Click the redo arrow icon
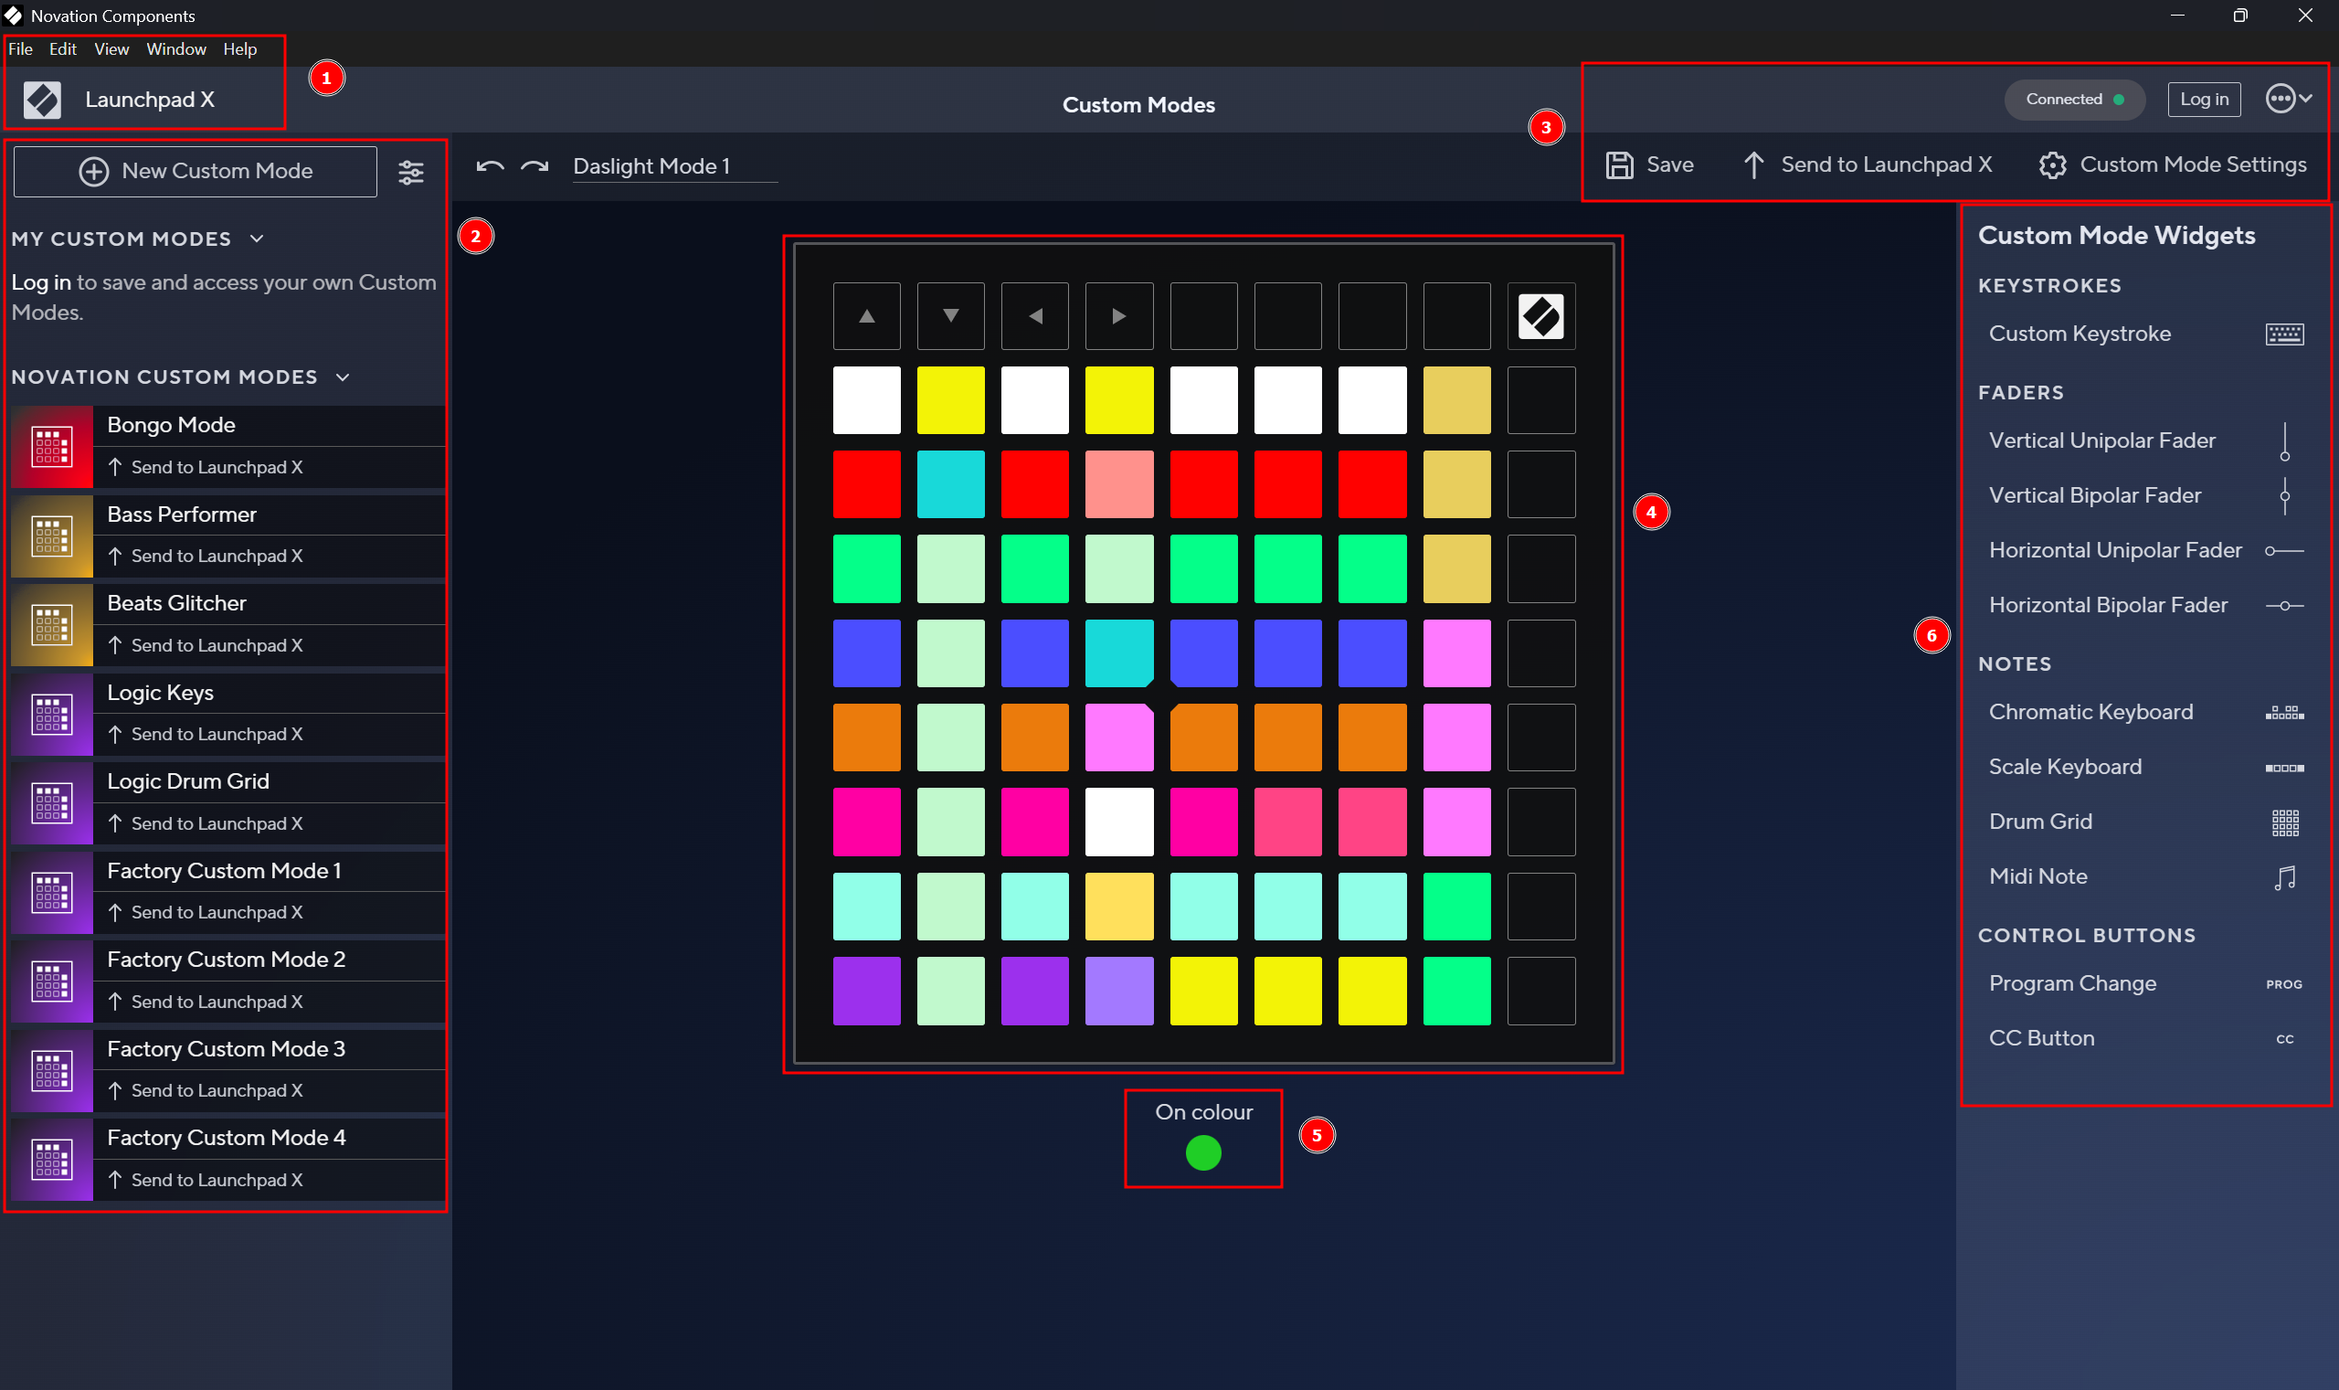This screenshot has width=2339, height=1390. click(534, 166)
